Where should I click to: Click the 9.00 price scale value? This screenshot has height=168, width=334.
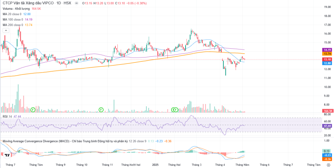click(327, 96)
